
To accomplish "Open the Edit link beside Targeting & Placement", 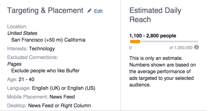I will pos(98,11).
